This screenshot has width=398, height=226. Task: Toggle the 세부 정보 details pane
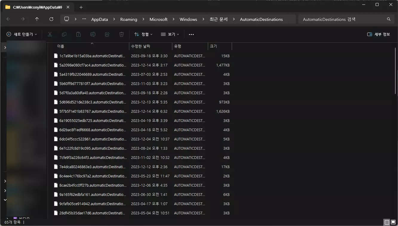(x=379, y=34)
